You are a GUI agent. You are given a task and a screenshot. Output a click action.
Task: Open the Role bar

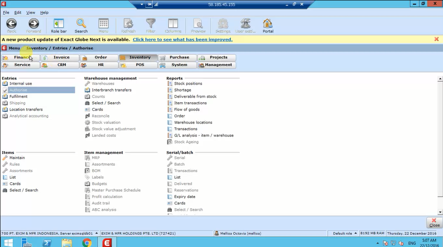pyautogui.click(x=58, y=25)
